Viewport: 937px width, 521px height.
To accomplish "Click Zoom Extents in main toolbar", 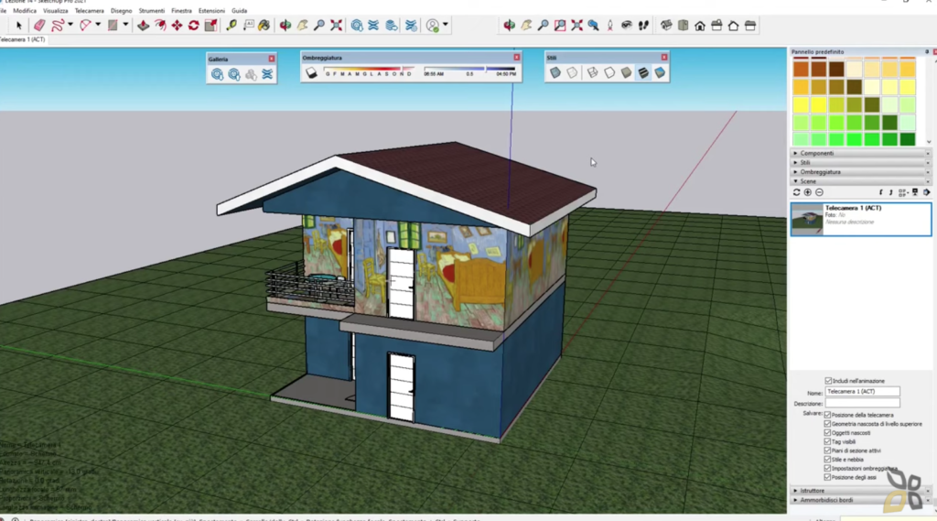I will pyautogui.click(x=337, y=25).
